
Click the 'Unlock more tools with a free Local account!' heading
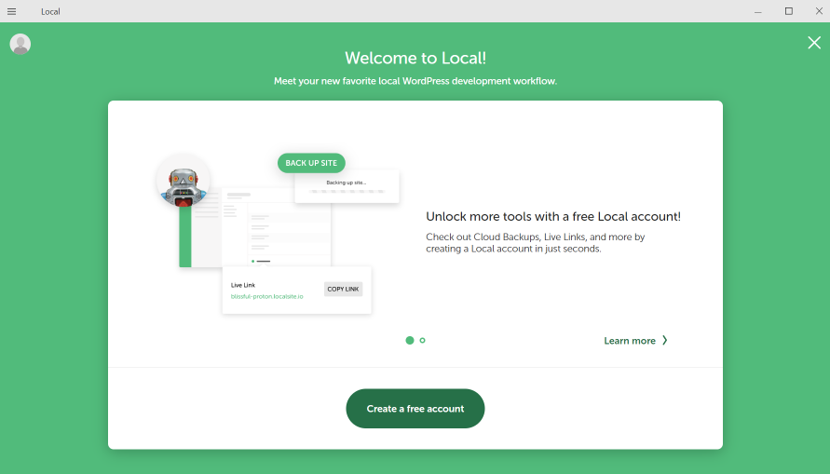coord(553,216)
